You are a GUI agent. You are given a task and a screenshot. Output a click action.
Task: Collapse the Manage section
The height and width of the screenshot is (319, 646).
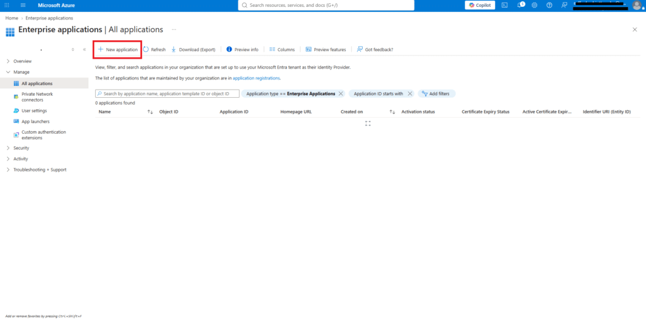click(8, 72)
